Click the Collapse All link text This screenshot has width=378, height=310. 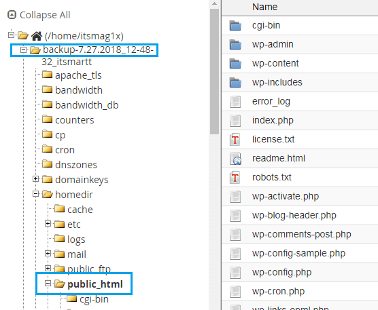pos(45,15)
